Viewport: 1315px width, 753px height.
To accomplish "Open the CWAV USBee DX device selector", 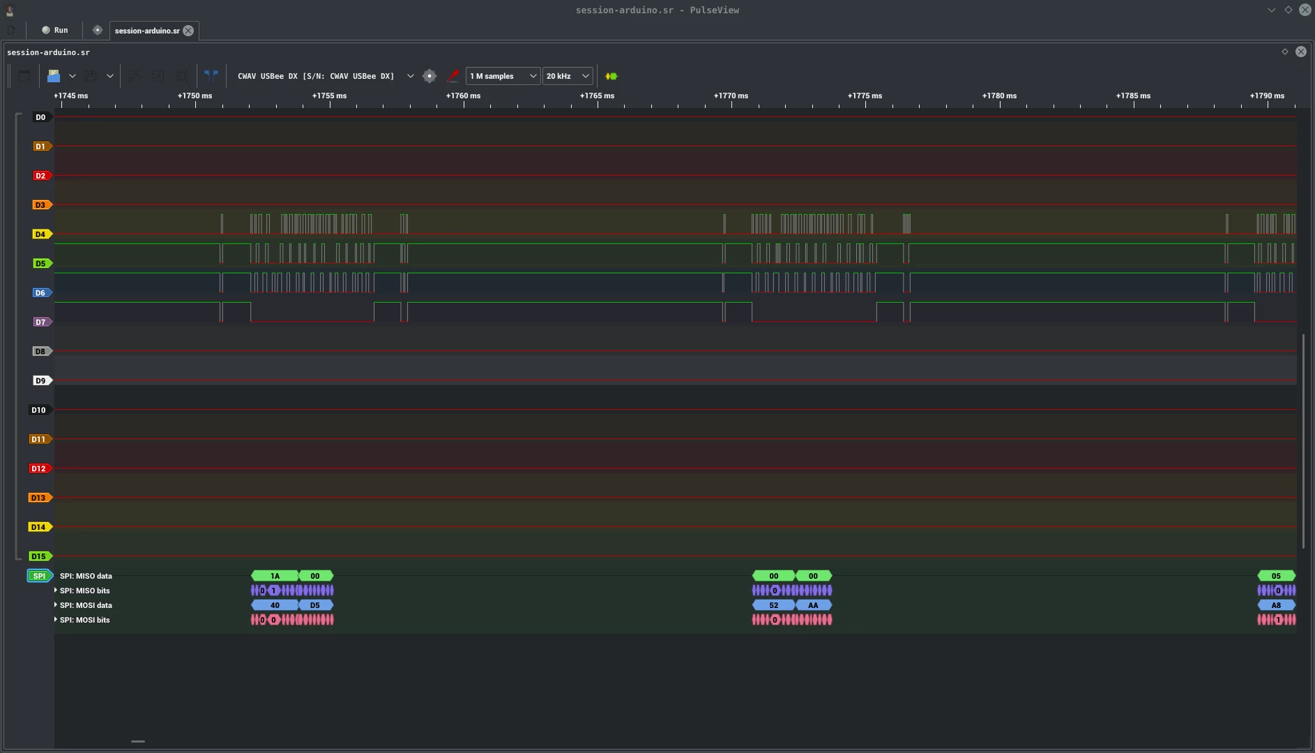I will (326, 76).
